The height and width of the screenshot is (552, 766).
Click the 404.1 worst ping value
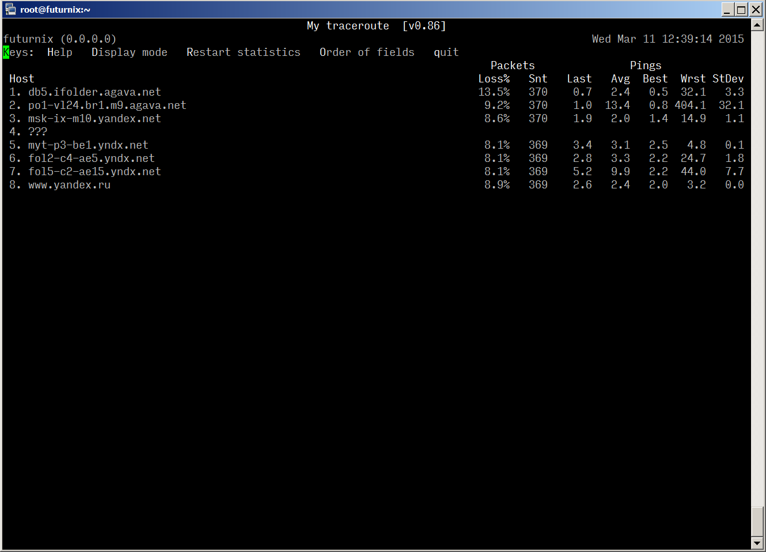690,105
